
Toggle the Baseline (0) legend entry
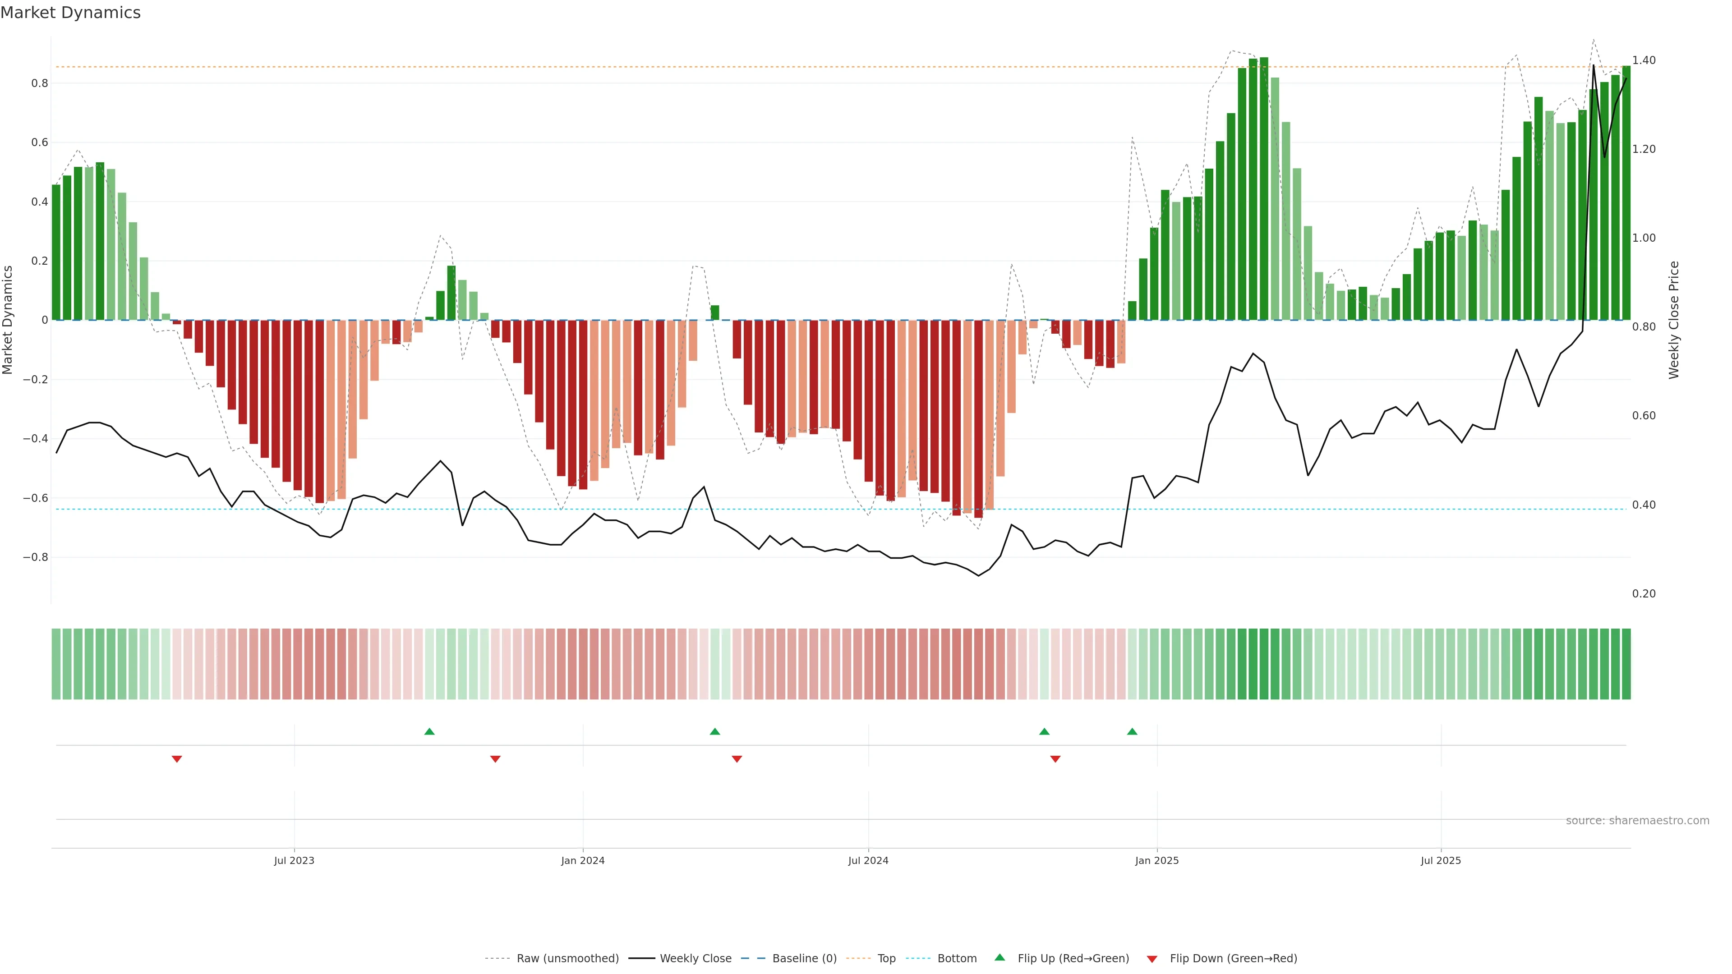coord(804,959)
